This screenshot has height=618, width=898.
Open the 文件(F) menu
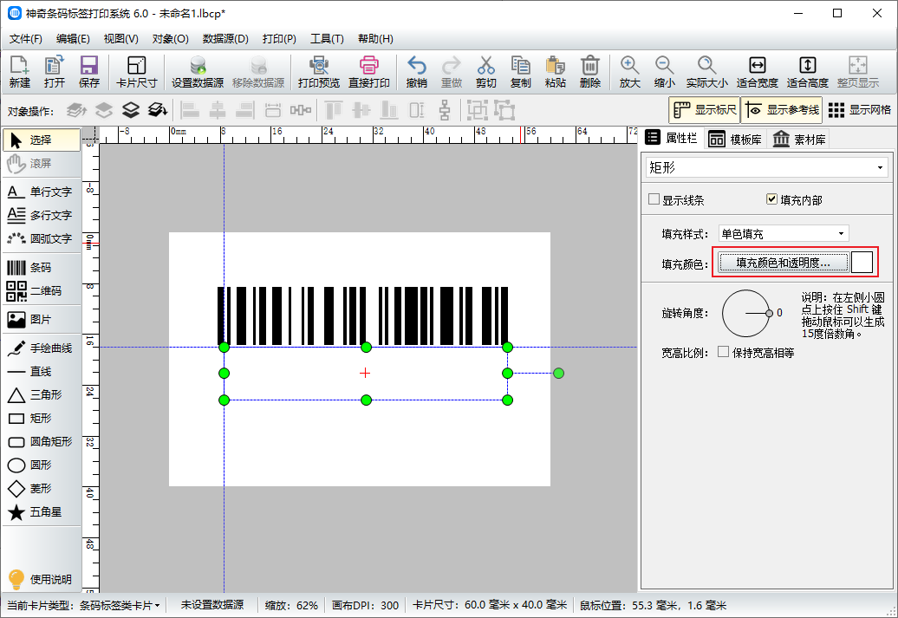26,39
